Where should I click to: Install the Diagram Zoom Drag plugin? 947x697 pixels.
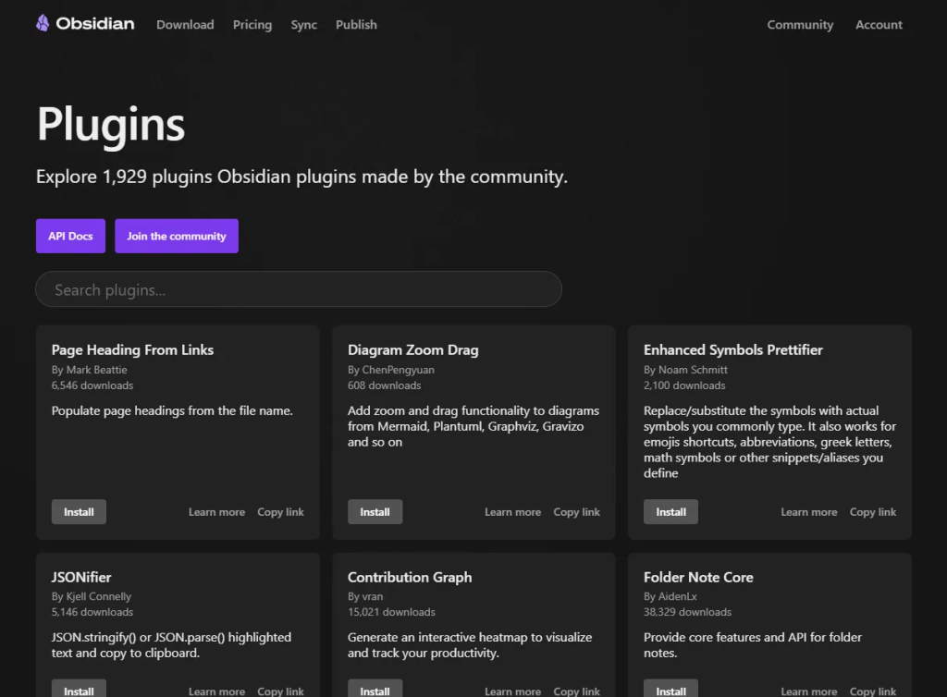375,512
